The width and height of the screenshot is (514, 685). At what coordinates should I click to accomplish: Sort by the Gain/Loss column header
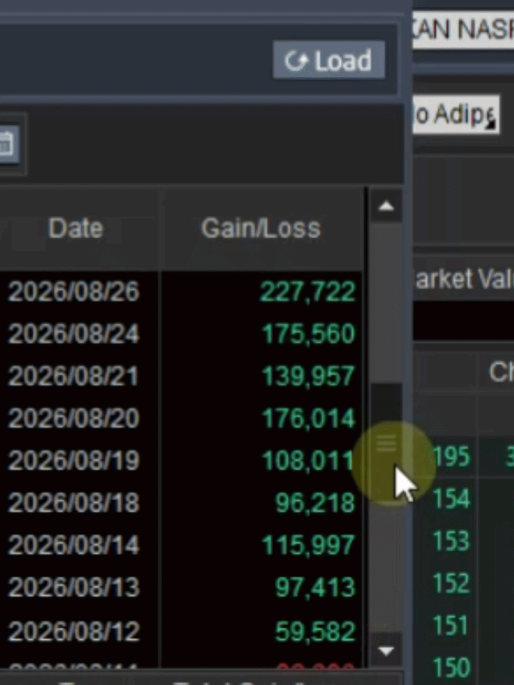[x=261, y=228]
